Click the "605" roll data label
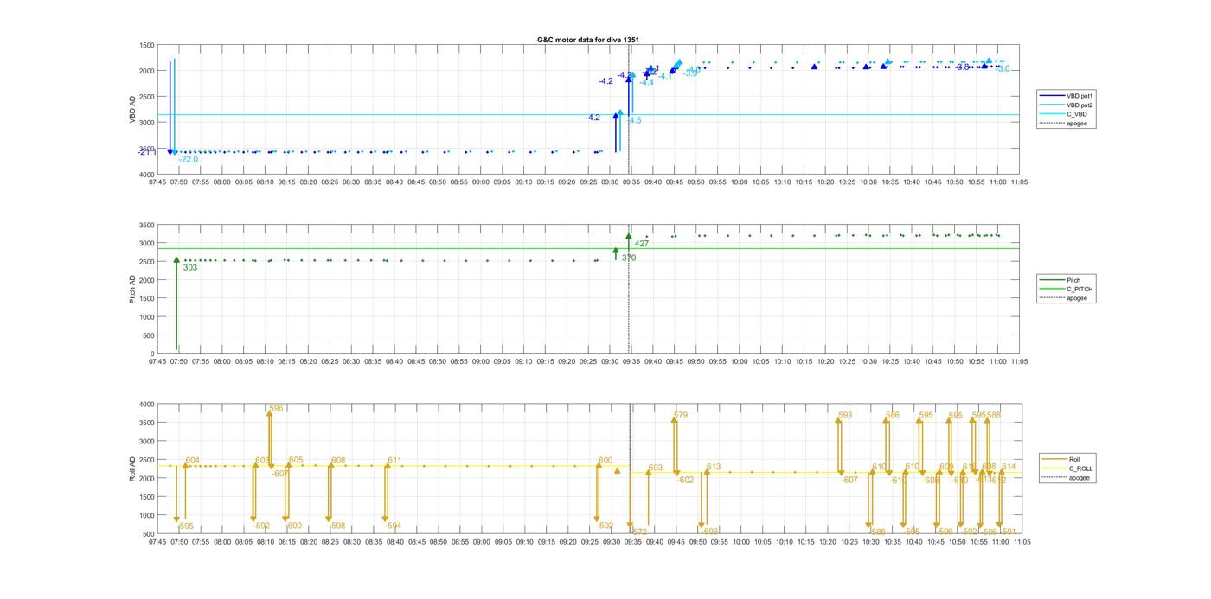Screen dimensions: 1211x599 [x=296, y=460]
